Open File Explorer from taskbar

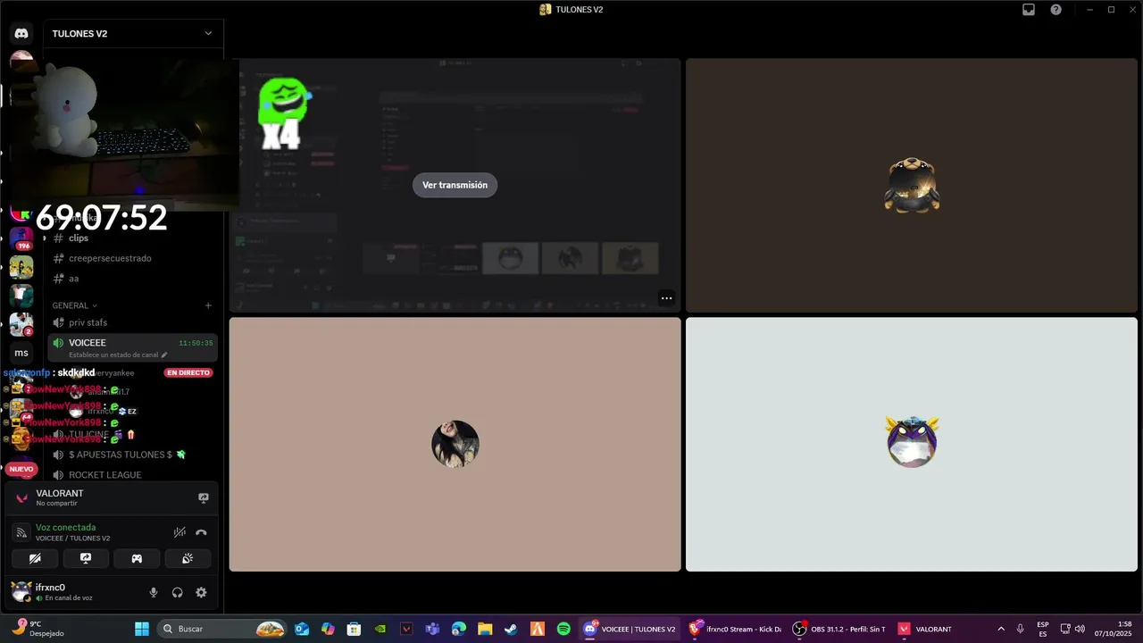(x=485, y=629)
